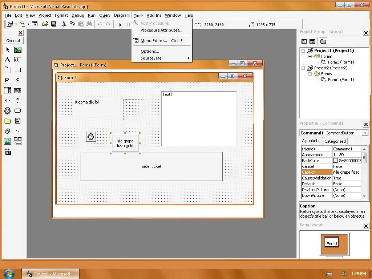Collapse the Forms folder under Project2
372x279 pixels.
(x=310, y=74)
